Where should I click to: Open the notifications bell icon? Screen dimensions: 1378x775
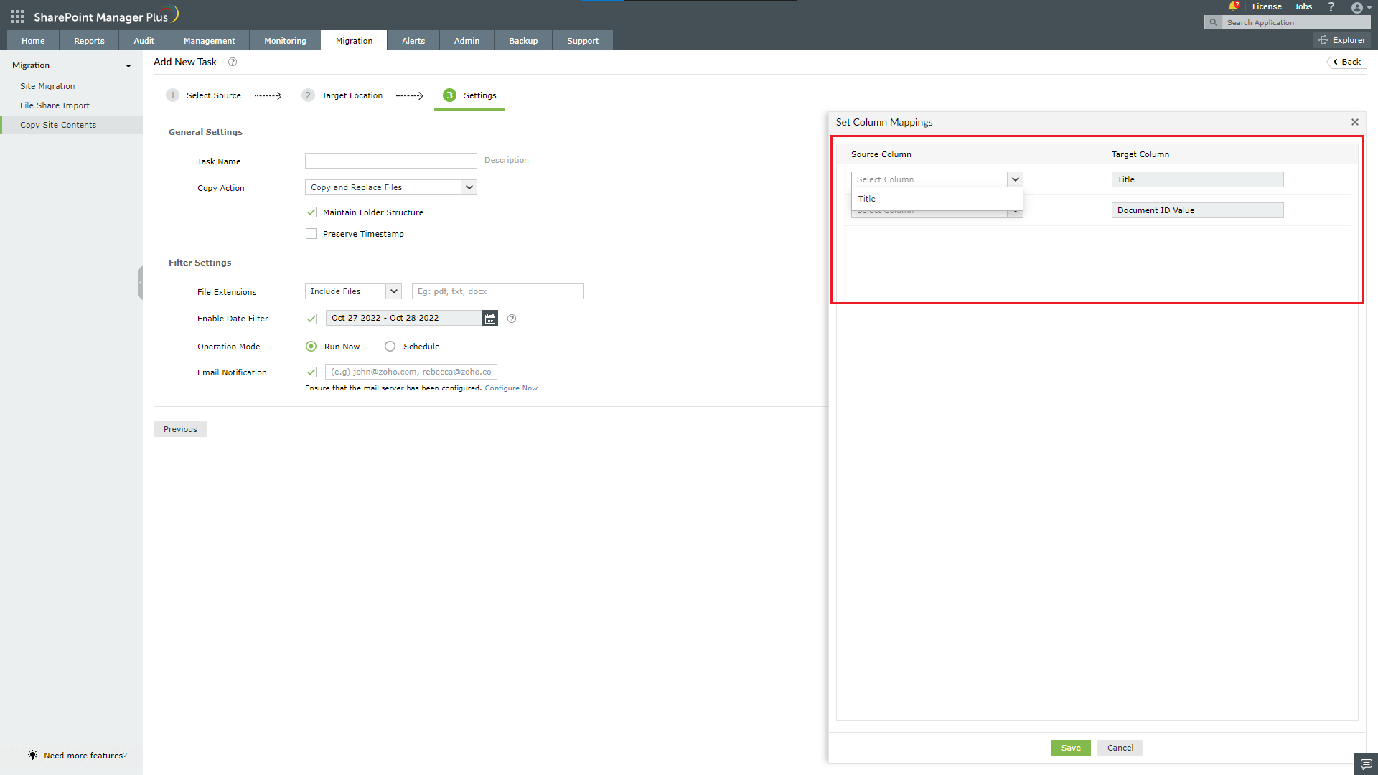[1234, 6]
